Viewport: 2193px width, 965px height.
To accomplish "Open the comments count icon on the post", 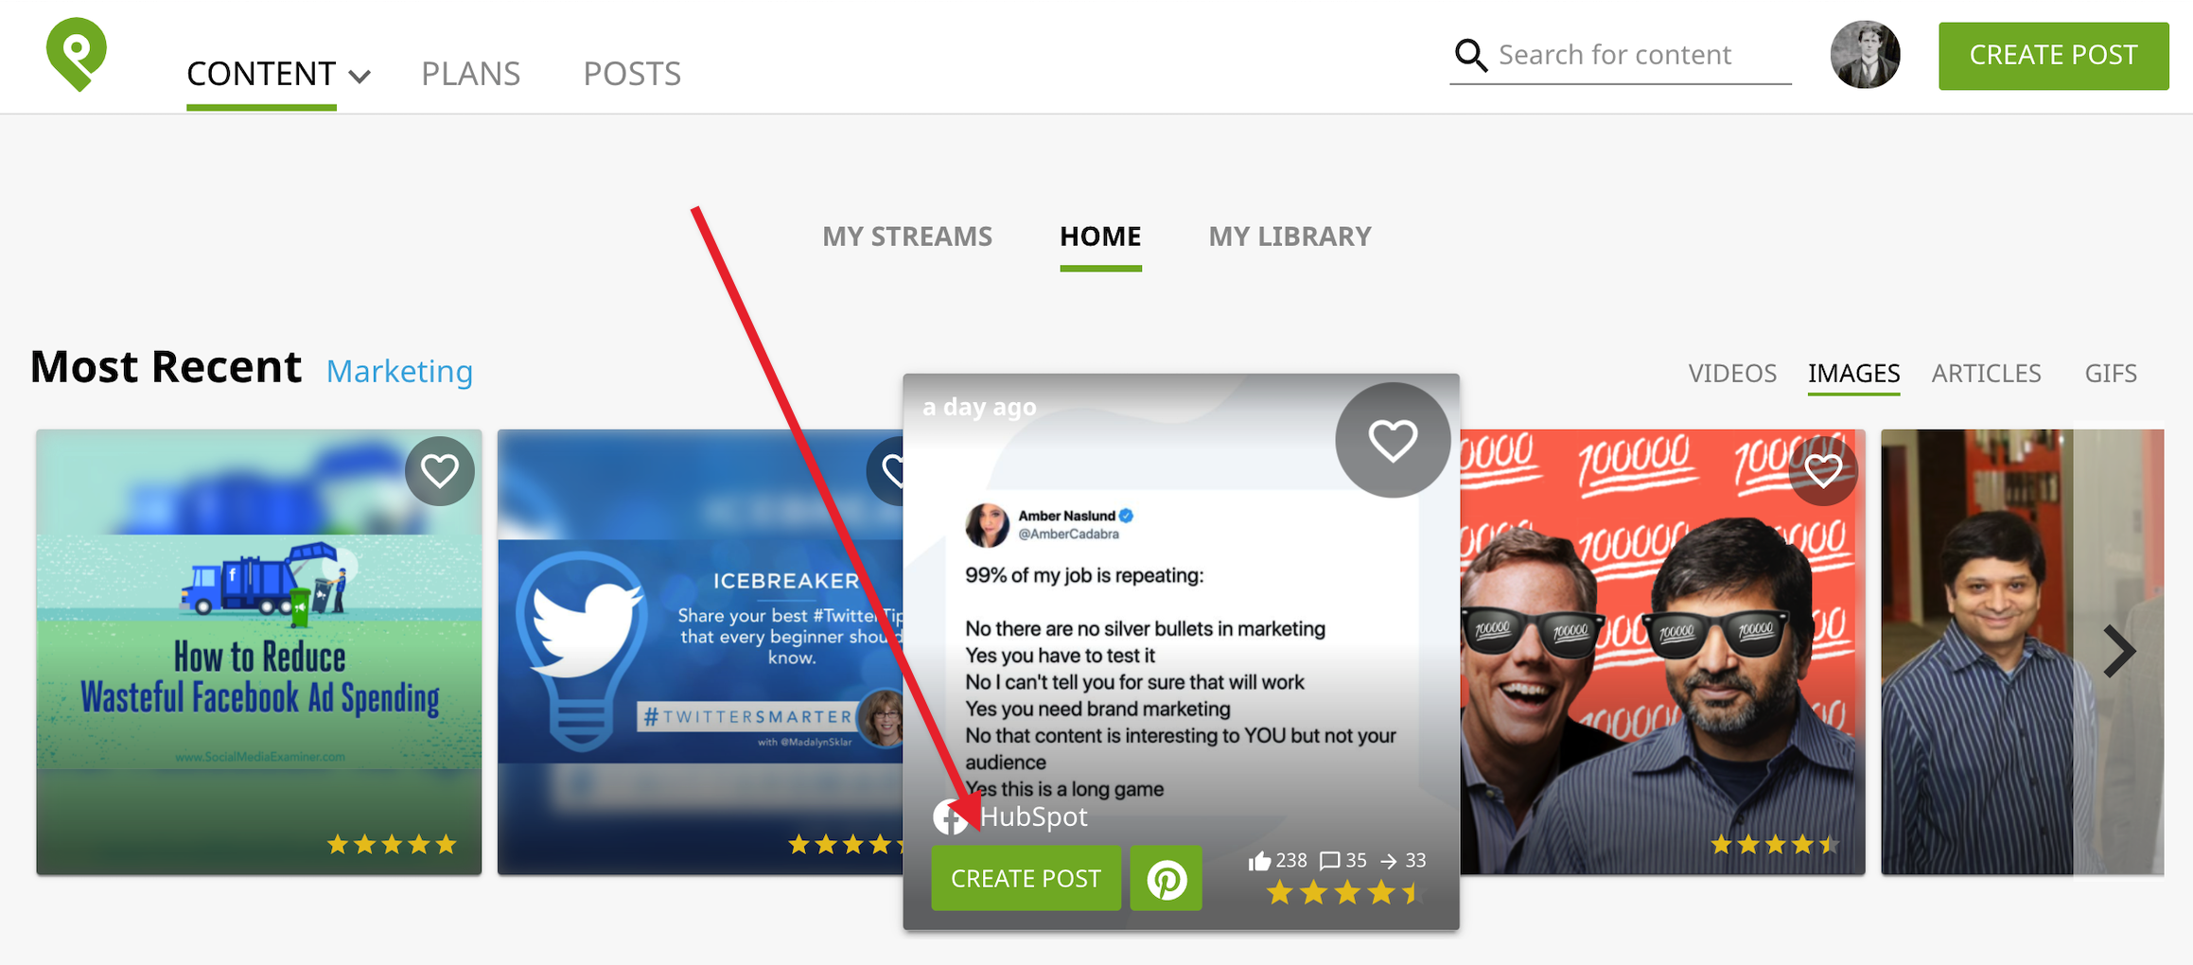I will point(1331,861).
